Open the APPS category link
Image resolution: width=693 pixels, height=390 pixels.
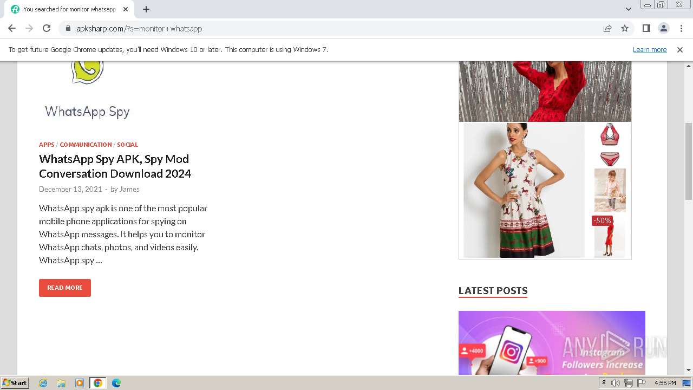(x=47, y=145)
